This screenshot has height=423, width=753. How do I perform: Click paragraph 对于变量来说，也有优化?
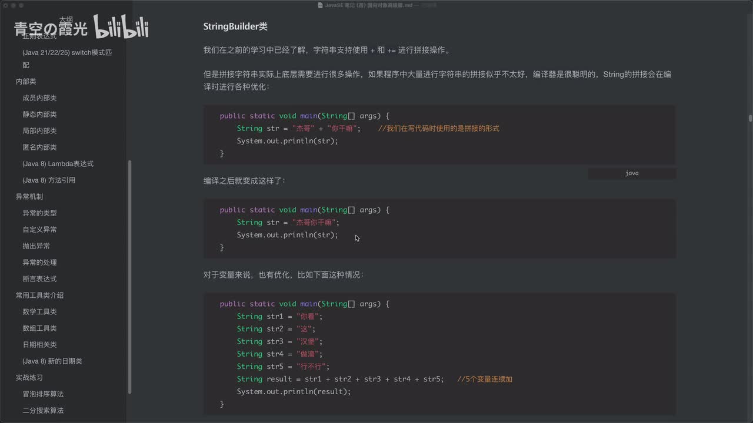click(284, 275)
